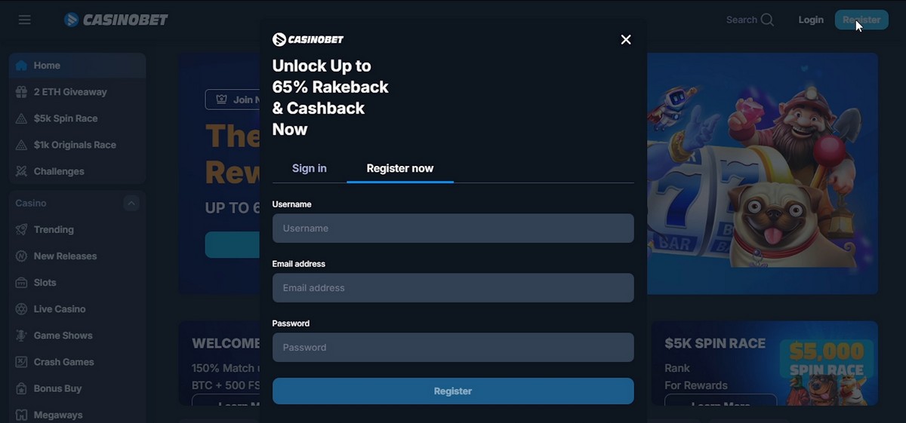The width and height of the screenshot is (906, 423).
Task: Open Live Casino category
Action: pyautogui.click(x=77, y=308)
